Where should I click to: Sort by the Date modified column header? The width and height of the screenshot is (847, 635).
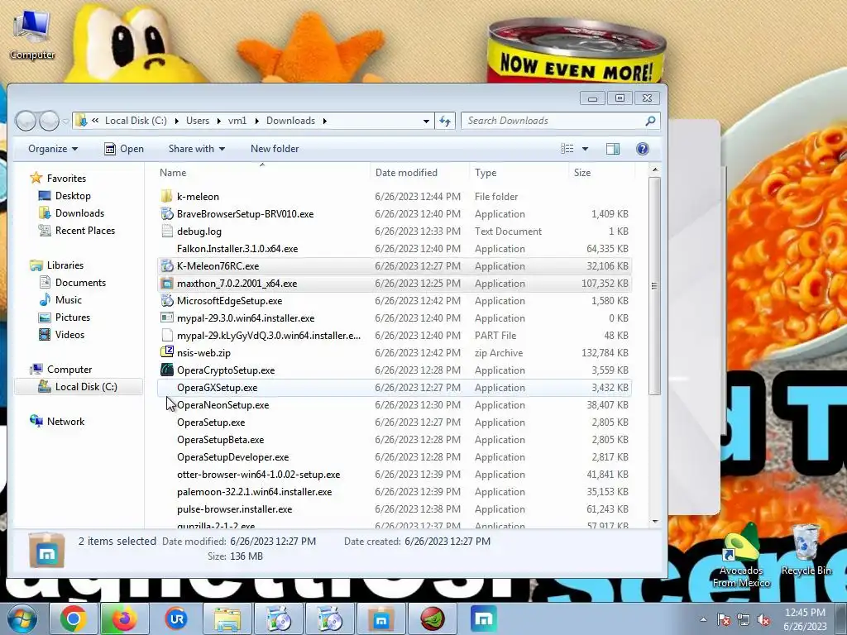coord(420,173)
